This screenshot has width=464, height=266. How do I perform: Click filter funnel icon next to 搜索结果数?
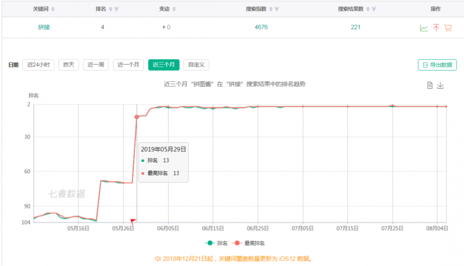pos(374,9)
